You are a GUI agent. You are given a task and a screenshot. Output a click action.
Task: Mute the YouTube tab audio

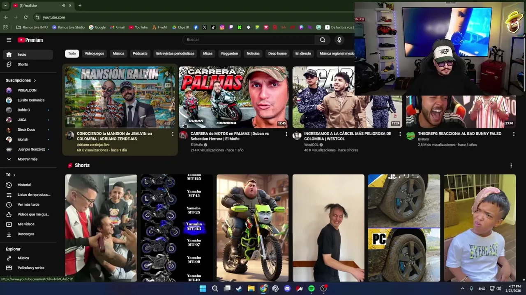(63, 5)
